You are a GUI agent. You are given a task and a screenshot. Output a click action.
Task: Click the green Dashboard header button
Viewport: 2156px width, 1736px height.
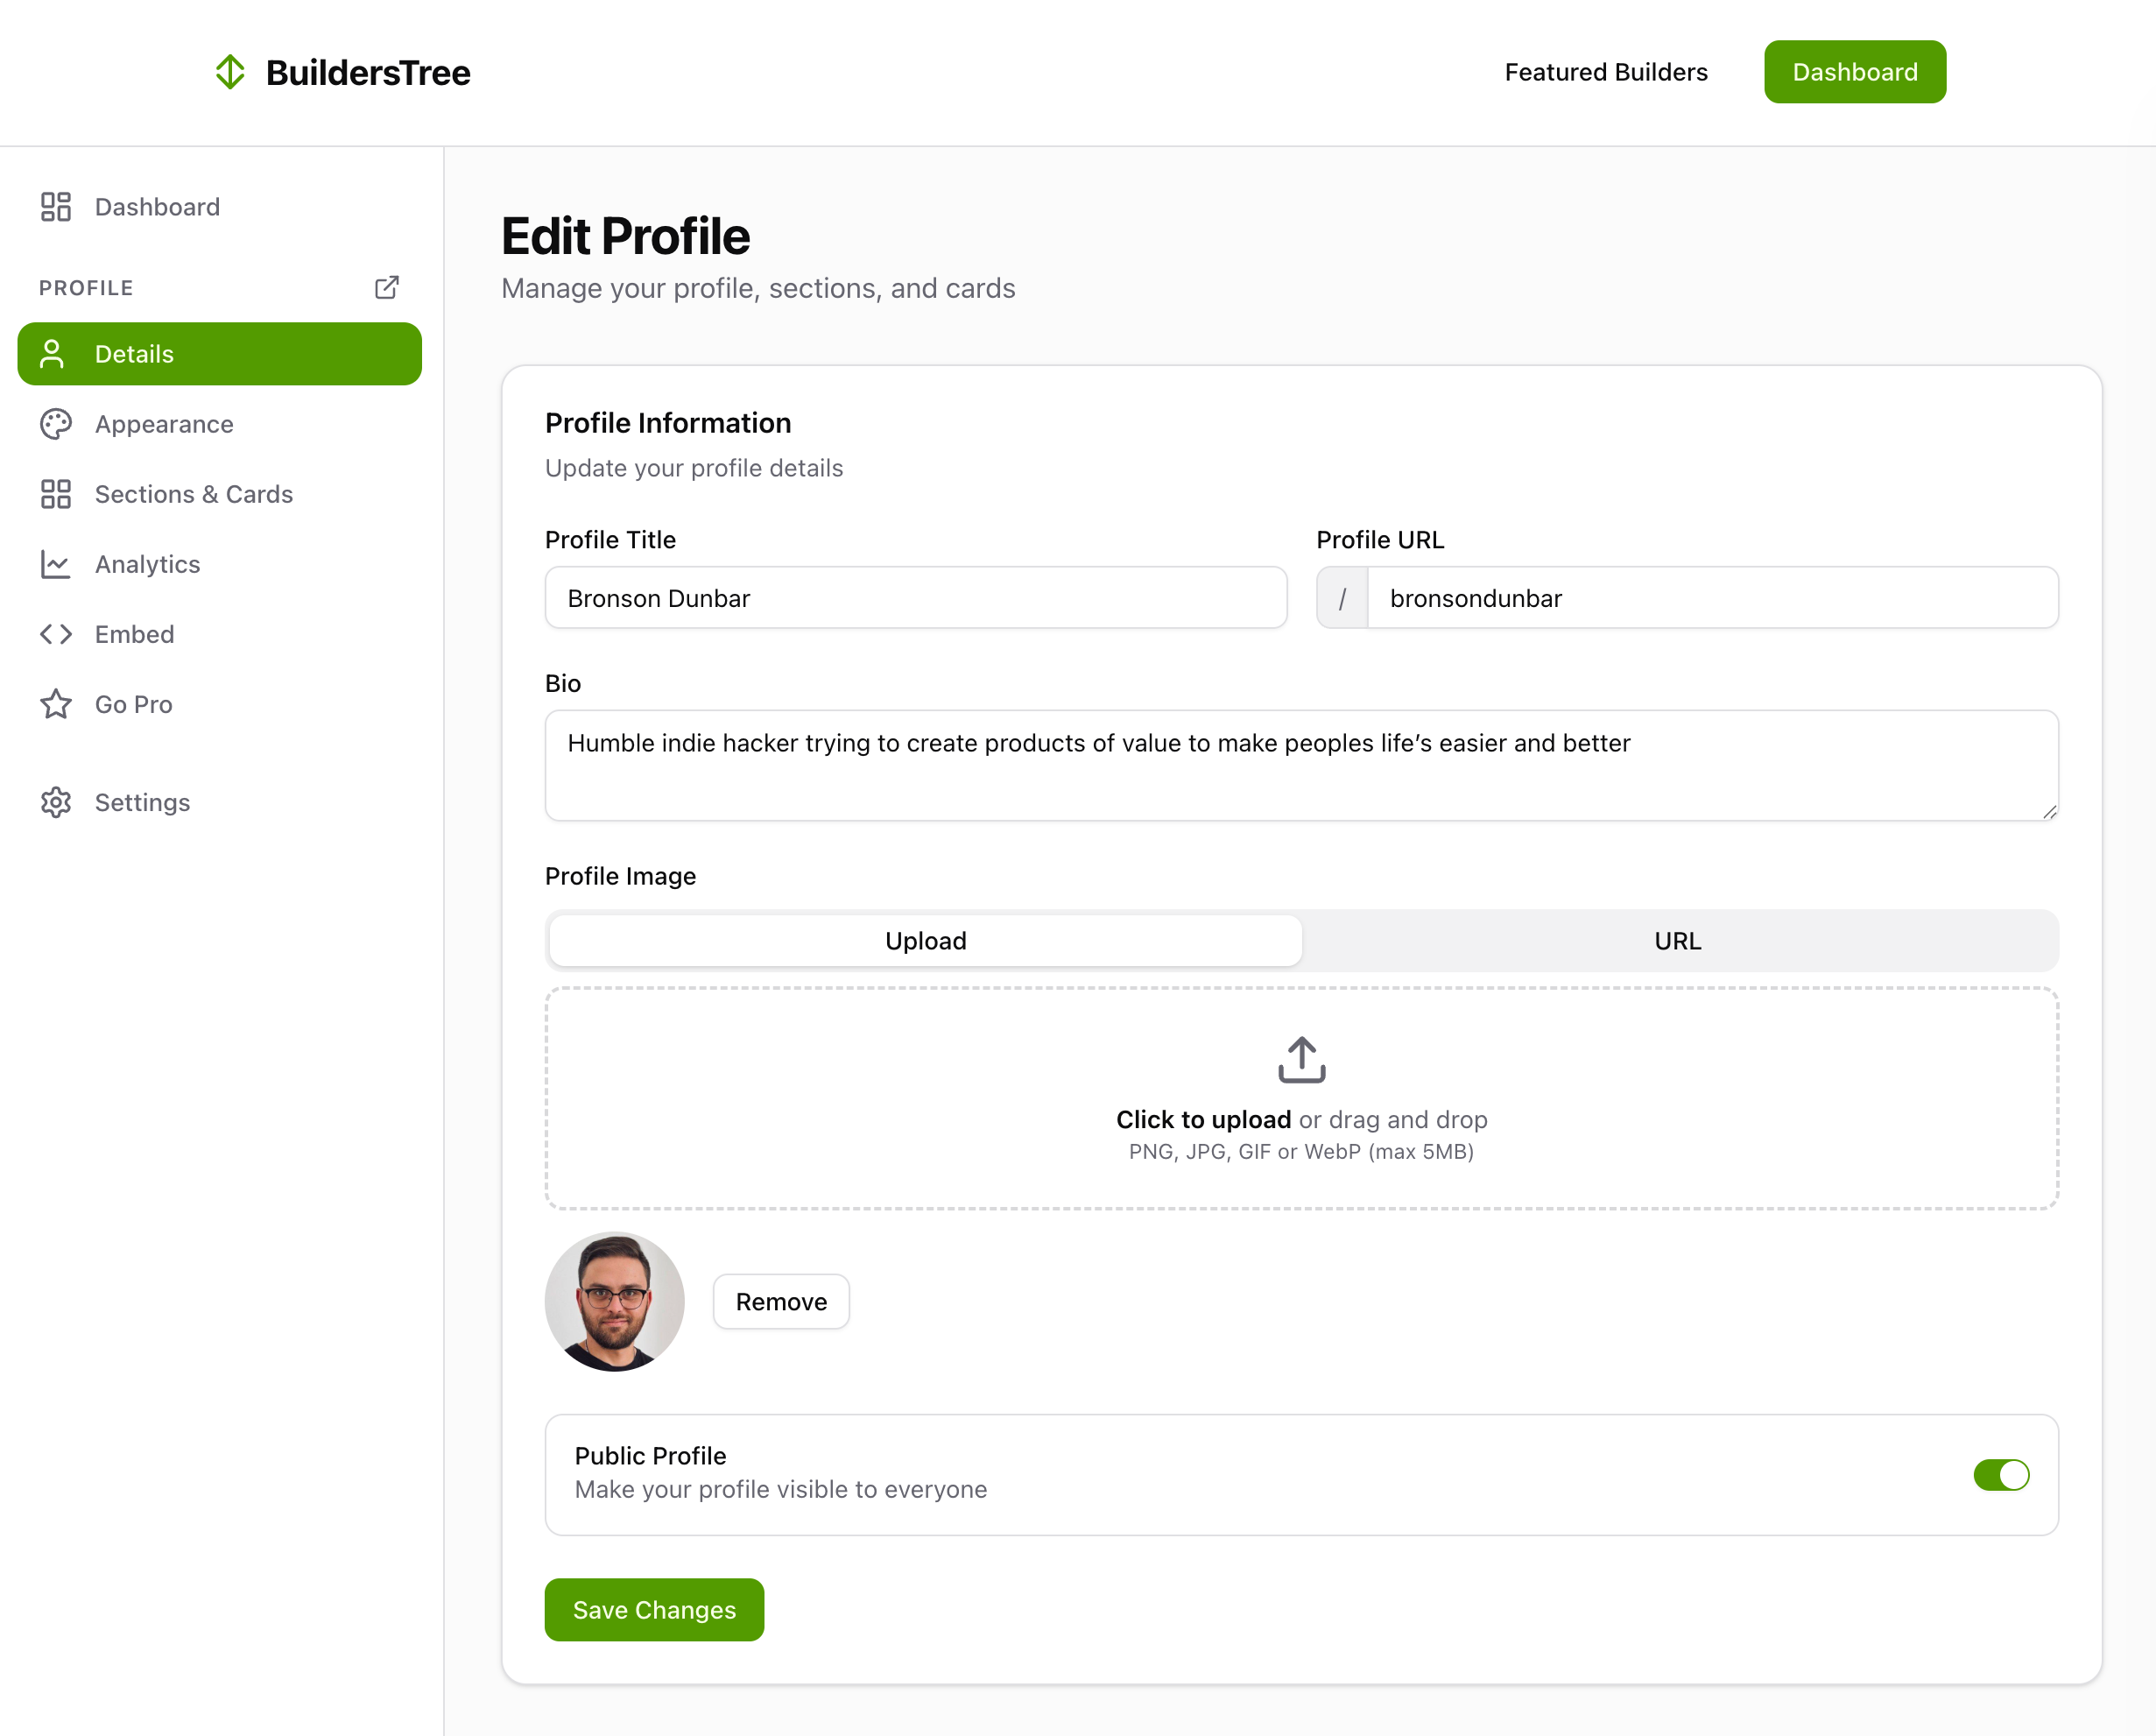click(x=1854, y=72)
